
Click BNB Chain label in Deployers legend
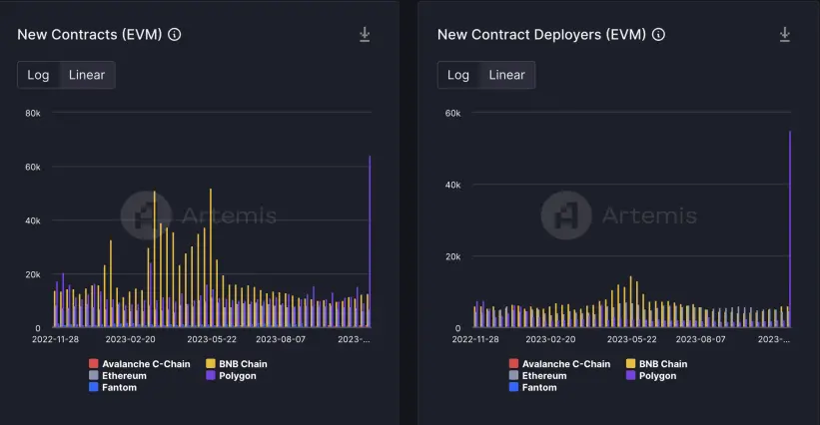point(663,364)
